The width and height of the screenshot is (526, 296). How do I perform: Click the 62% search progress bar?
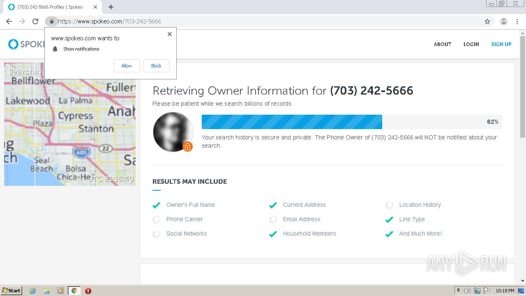click(x=352, y=122)
